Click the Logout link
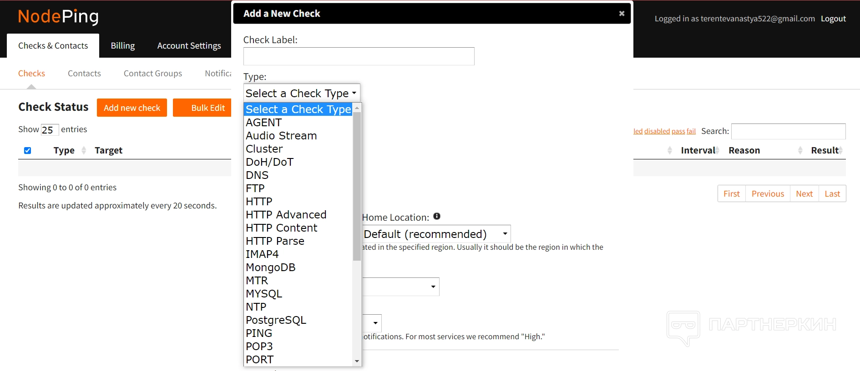This screenshot has width=860, height=371. click(833, 19)
